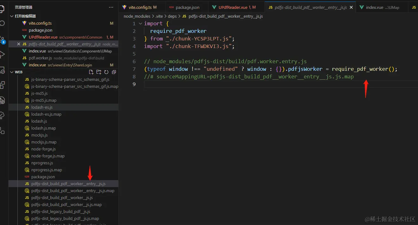Open js-md5.js.map in file tree

[x=63, y=100]
